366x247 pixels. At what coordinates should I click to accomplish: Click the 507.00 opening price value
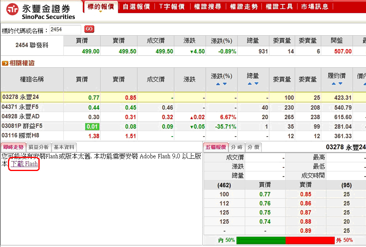click(343, 51)
